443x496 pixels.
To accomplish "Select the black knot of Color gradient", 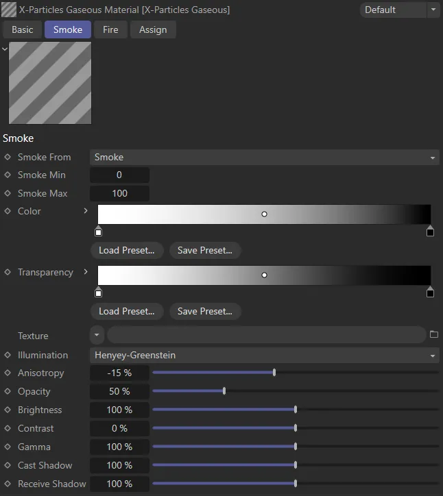I will [x=430, y=232].
